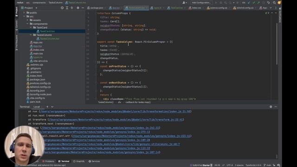Open the Project tool window stripe button
The image size is (297, 167).
pos(17,11)
